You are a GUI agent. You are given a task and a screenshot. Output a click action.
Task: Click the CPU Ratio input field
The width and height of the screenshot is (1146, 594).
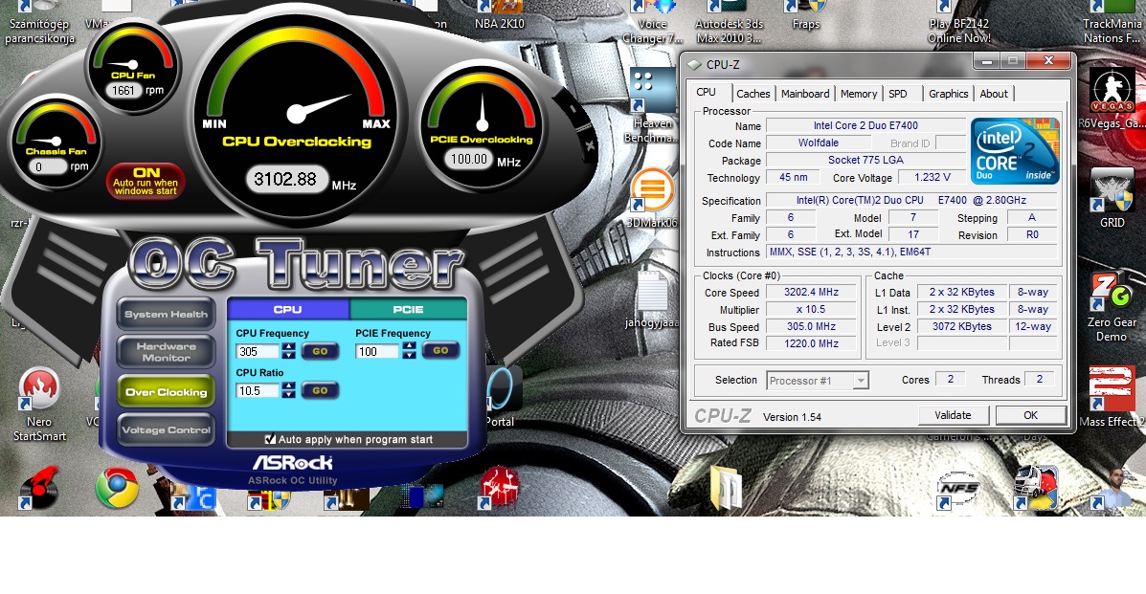pyautogui.click(x=258, y=391)
